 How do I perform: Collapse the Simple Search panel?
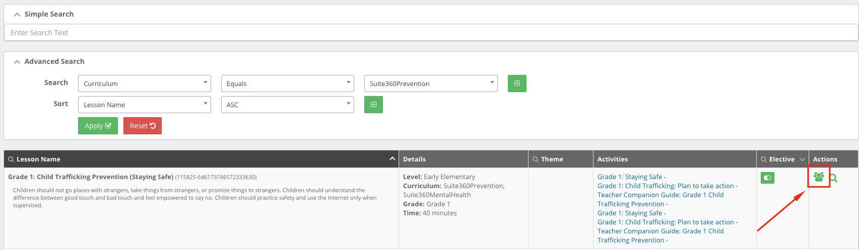coord(17,15)
